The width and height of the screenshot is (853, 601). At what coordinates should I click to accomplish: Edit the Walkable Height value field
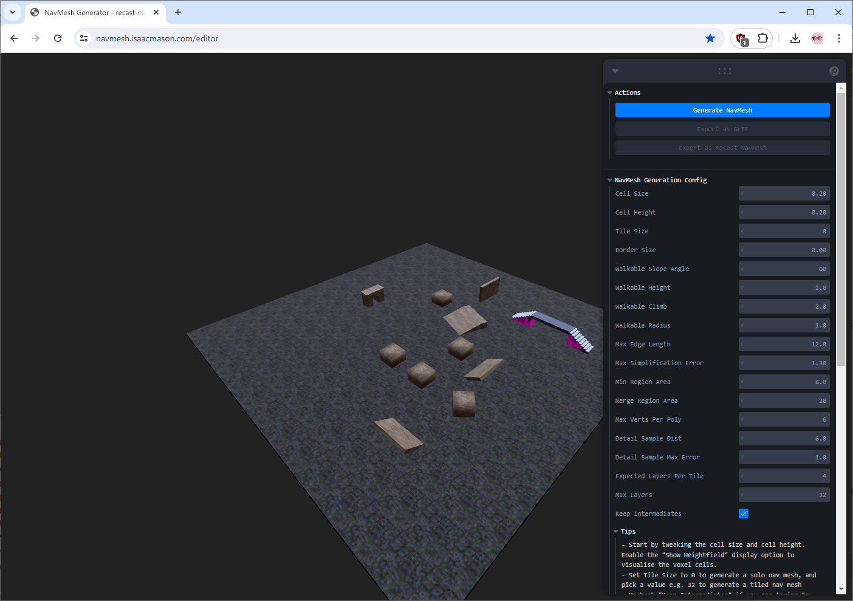pos(784,287)
